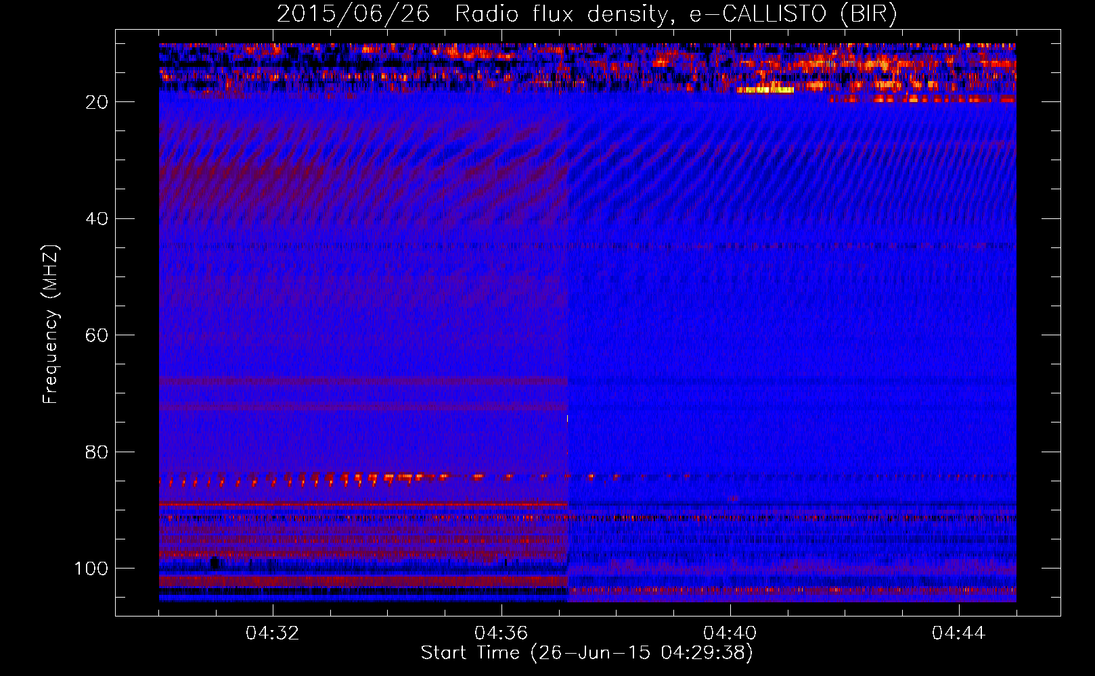Screen dimensions: 1095x676
Task: Select the "60" frequency tick label
Action: [97, 335]
